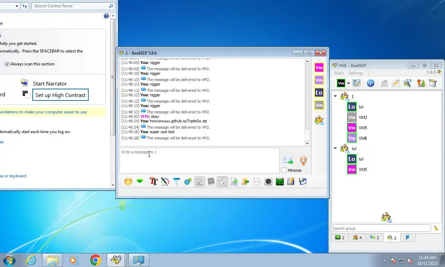Toggle Always scan this section checkbox

tap(7, 64)
